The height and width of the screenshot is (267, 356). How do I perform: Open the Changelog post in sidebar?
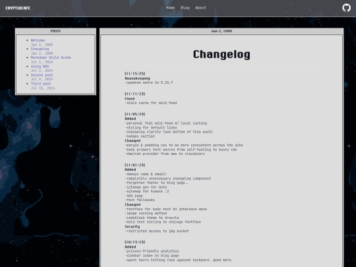click(x=40, y=49)
